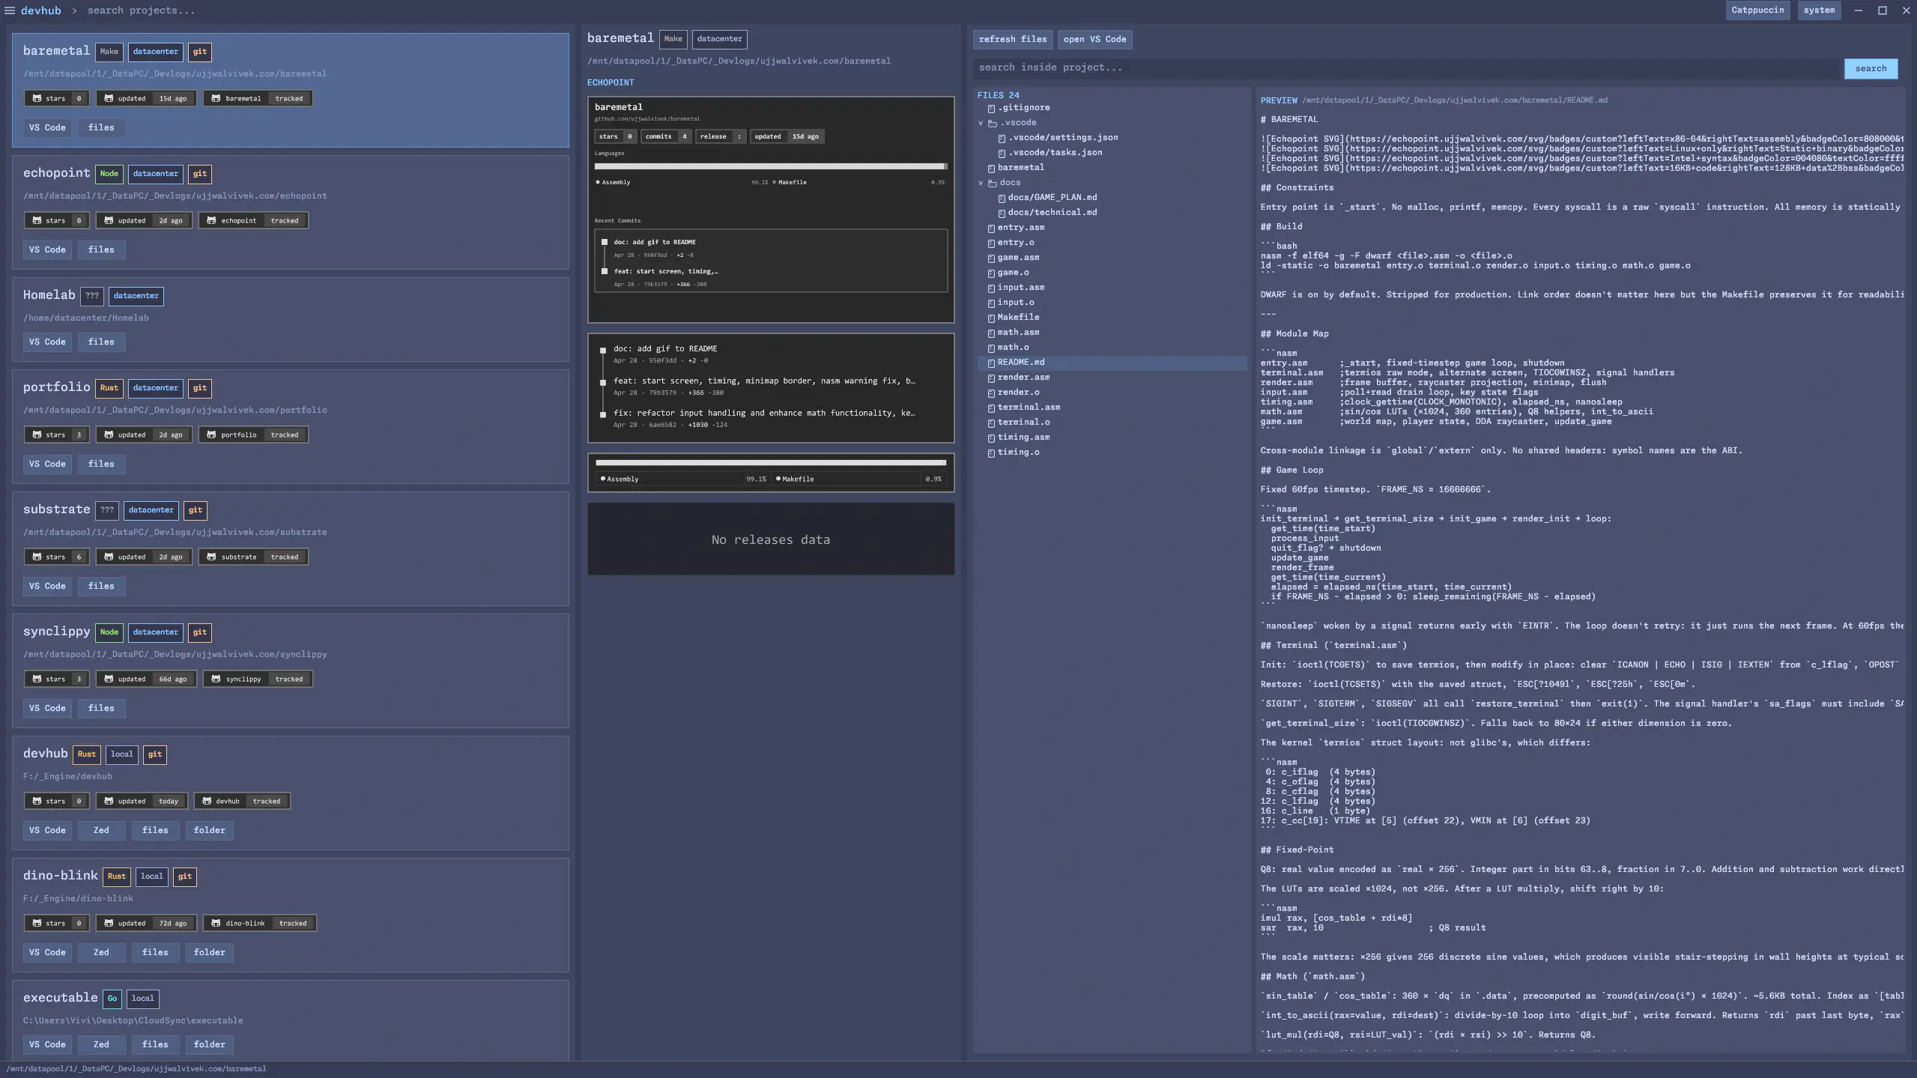Click file icon beside docs/GAME_PLAN.md
This screenshot has height=1078, width=1917.
[x=1002, y=199]
